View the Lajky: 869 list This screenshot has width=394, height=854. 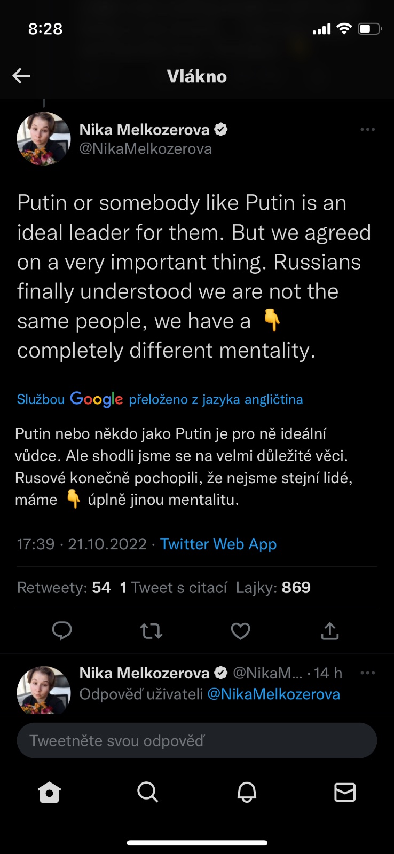tap(273, 588)
